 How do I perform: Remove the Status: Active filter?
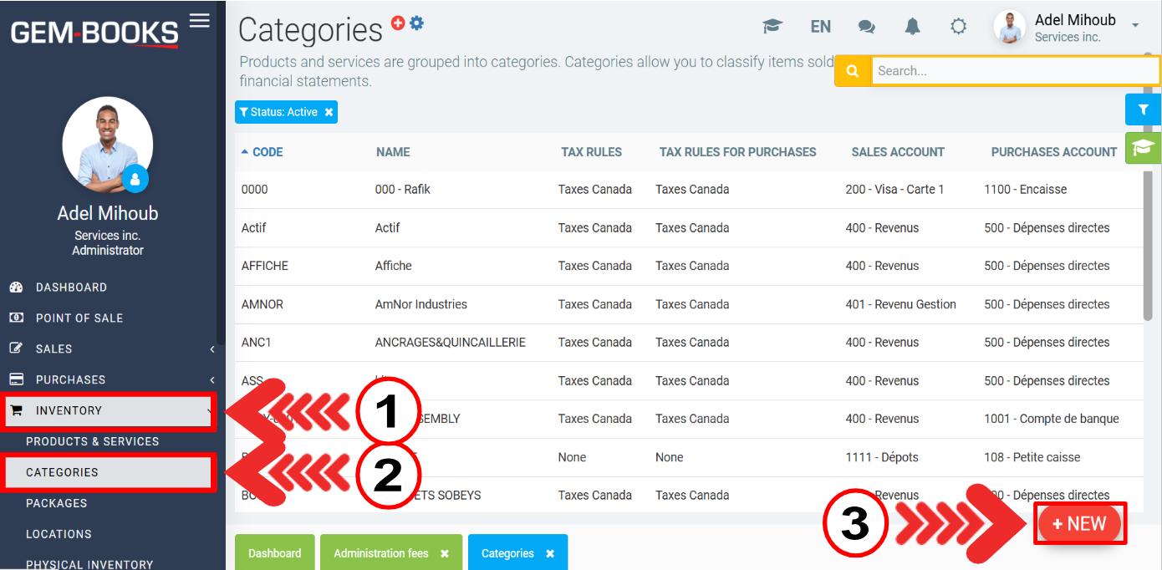(329, 112)
